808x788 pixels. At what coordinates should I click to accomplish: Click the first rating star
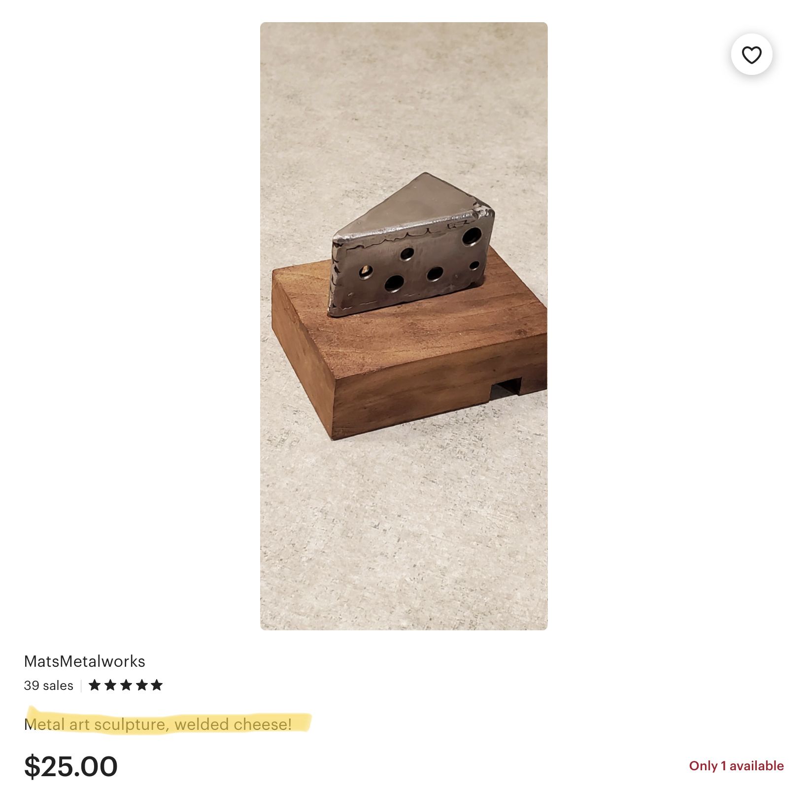click(x=95, y=685)
